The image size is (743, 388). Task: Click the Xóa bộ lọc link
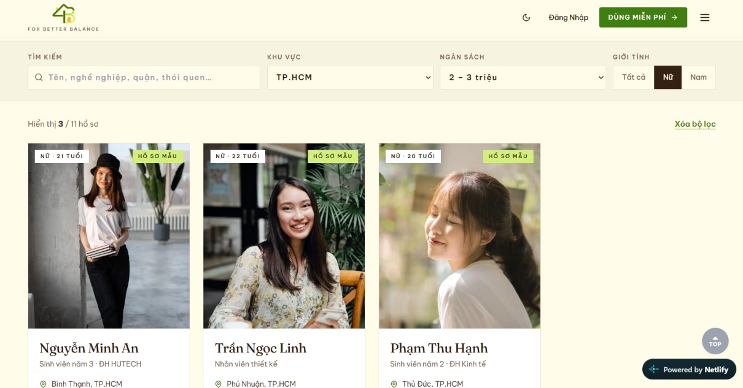(695, 124)
